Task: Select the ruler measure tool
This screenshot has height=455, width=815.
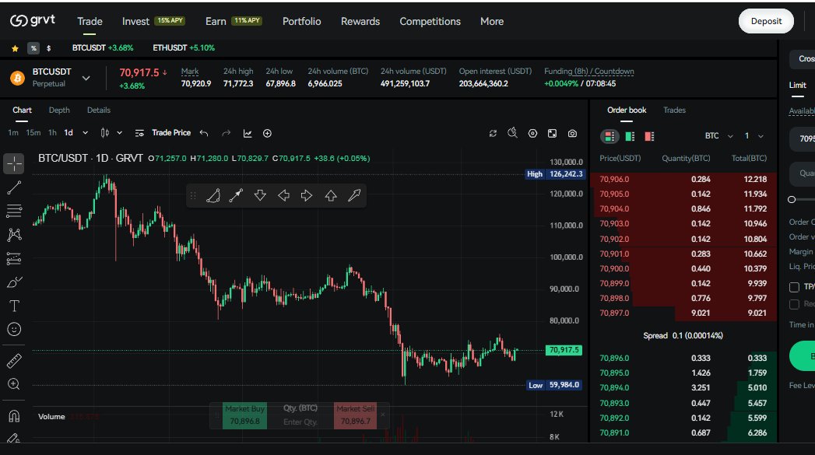Action: [14, 360]
